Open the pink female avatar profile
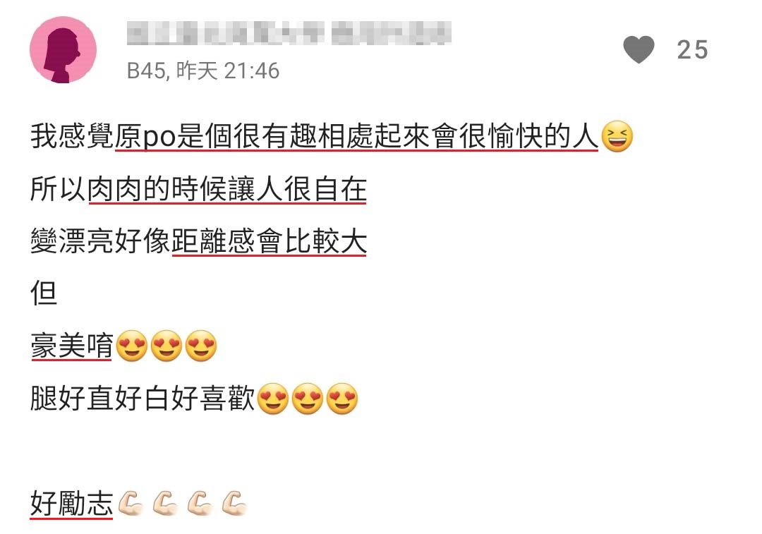Viewport: 762px width, 534px height. click(64, 49)
